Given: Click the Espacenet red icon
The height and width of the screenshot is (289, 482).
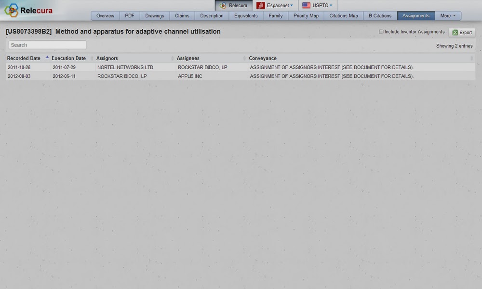Looking at the screenshot, I should (x=260, y=5).
